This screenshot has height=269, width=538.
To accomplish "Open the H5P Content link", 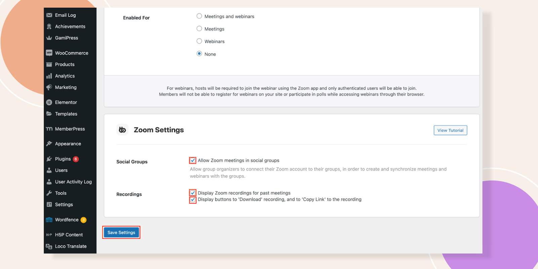I will click(69, 235).
